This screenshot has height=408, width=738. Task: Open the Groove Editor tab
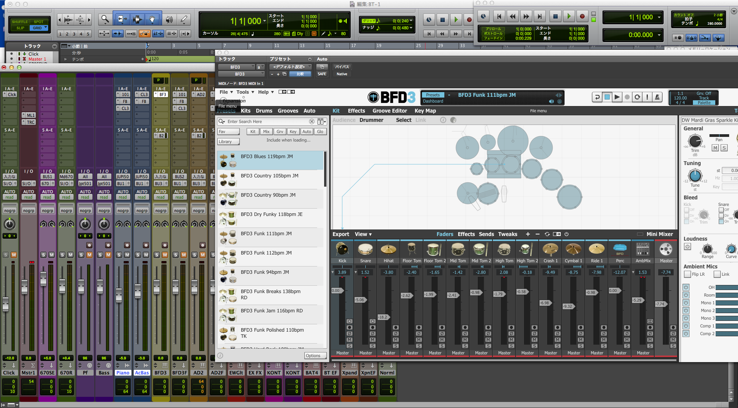pos(390,111)
